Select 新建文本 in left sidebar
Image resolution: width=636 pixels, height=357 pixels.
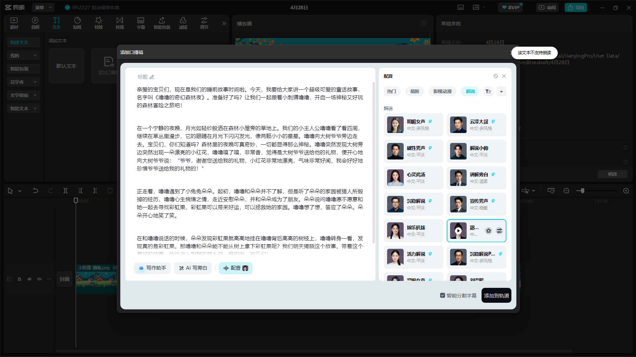point(23,42)
